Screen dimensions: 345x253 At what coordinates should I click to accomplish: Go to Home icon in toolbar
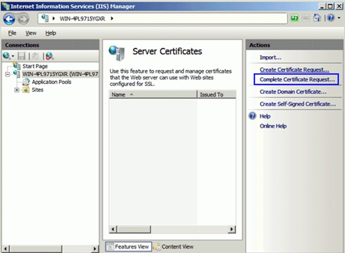coord(317,18)
